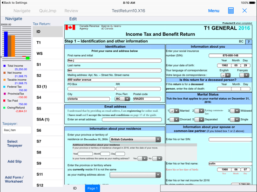Image resolution: width=257 pixels, height=192 pixels.
Task: Open S6 schedule
Action: click(x=47, y=130)
